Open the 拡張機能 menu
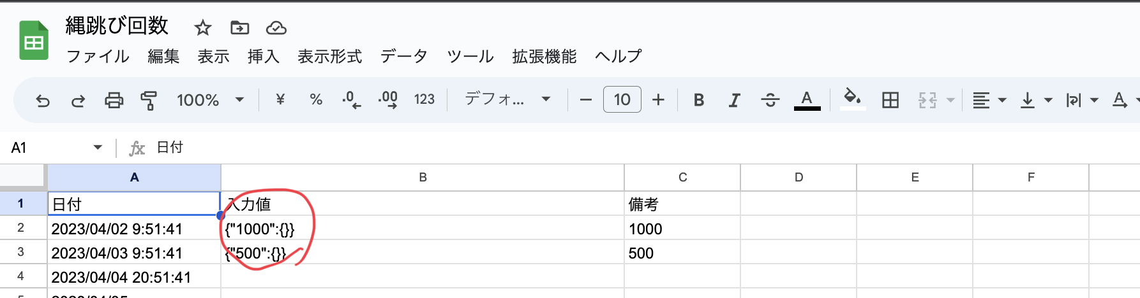Screen dimensions: 1140x298 (544, 57)
